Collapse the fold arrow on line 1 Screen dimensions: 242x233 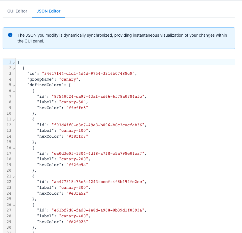coord(14,63)
